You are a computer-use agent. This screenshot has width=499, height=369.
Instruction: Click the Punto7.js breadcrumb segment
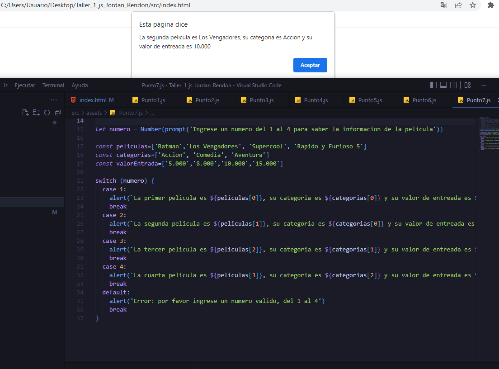click(131, 113)
